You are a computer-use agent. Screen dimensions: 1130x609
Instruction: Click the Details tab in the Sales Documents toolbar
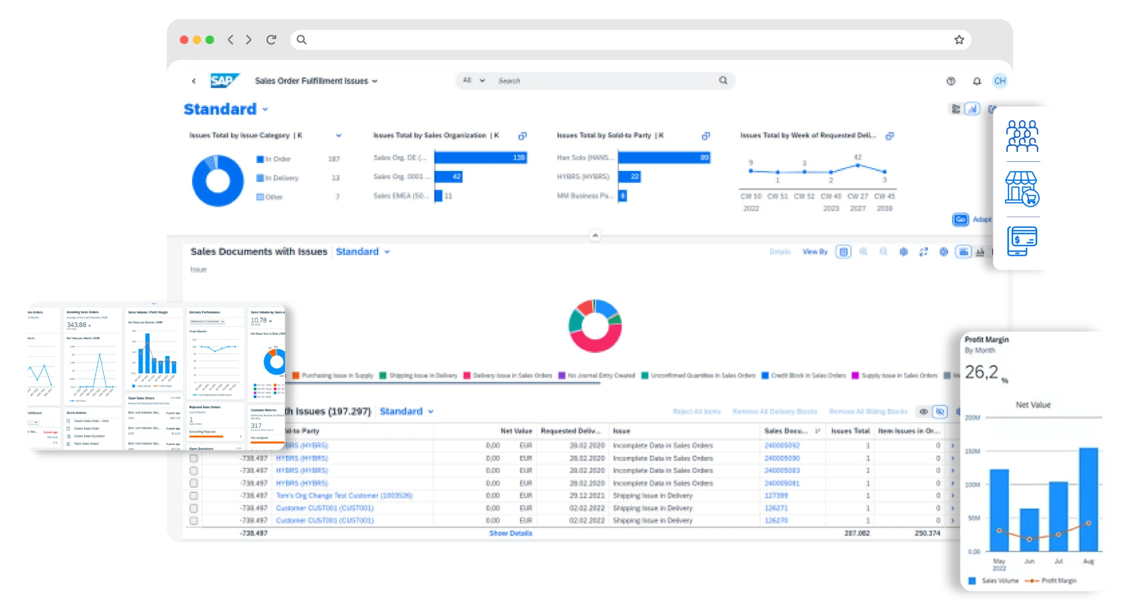click(780, 252)
